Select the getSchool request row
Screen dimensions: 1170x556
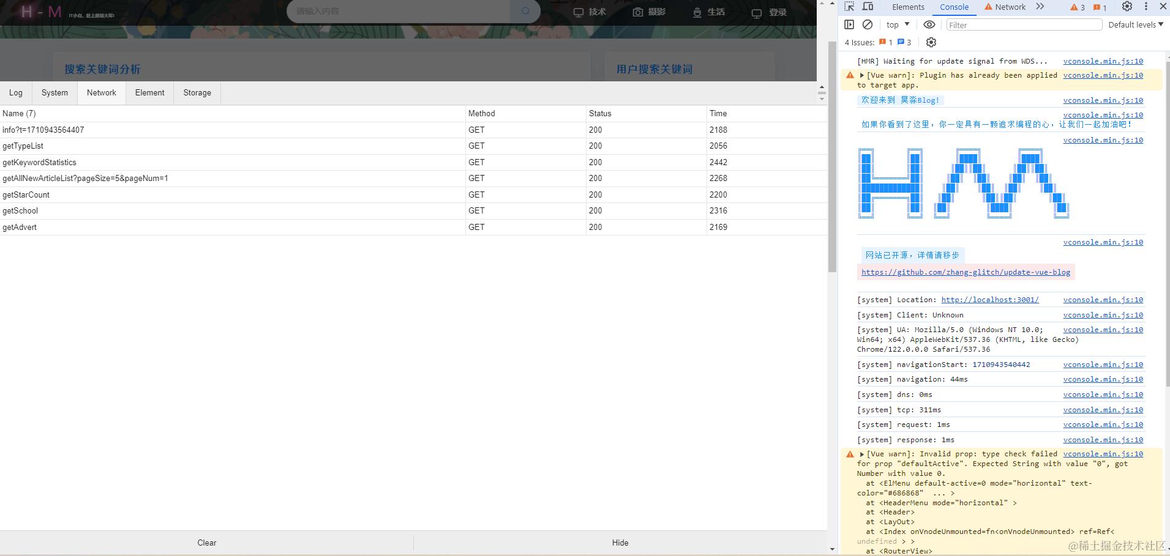413,211
